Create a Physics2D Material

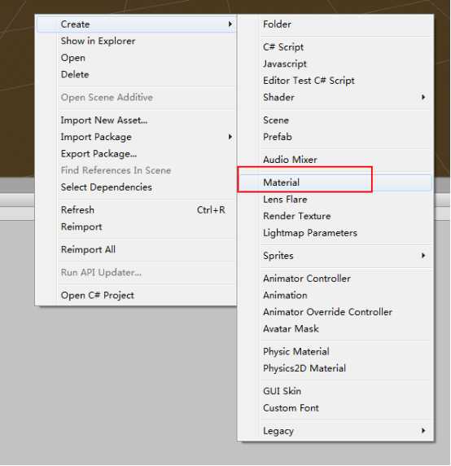(335, 368)
